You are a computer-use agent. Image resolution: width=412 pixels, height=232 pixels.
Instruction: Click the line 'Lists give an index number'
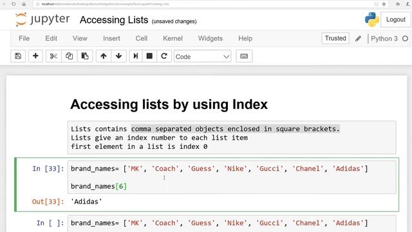[x=159, y=137]
